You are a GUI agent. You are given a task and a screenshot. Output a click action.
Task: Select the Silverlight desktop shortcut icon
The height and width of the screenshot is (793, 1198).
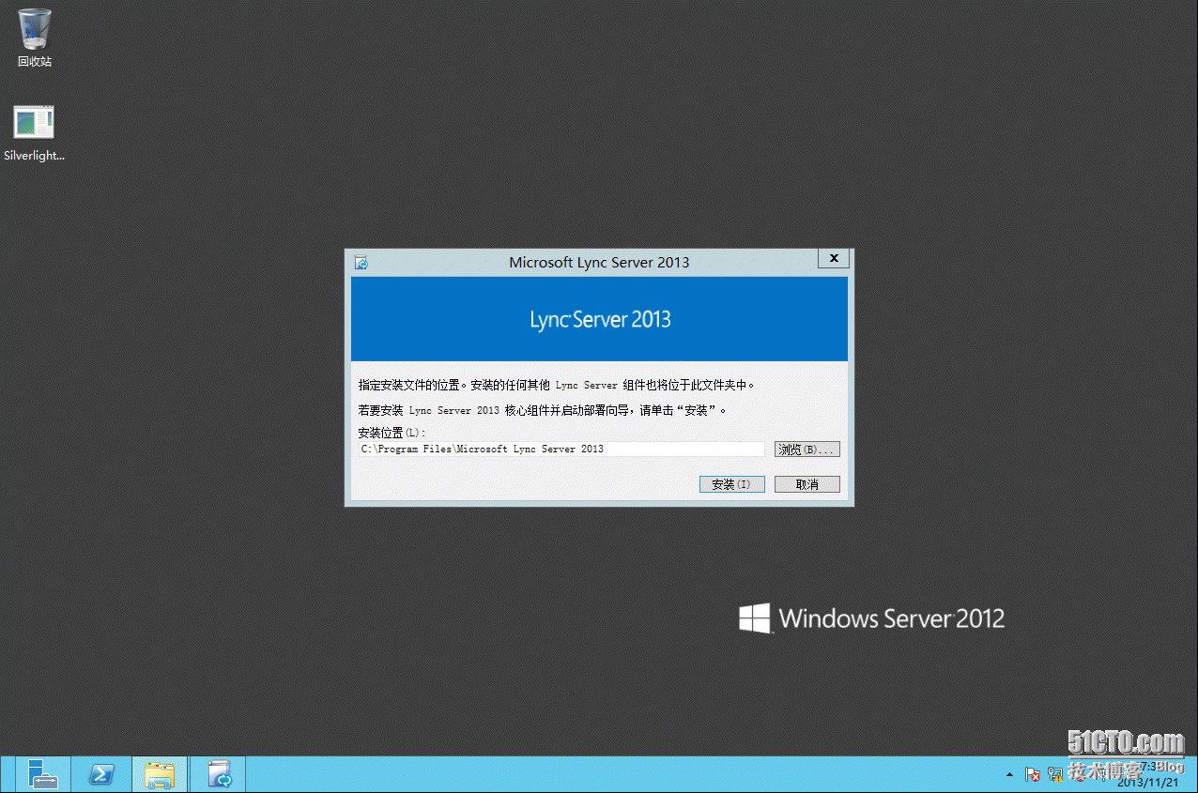[35, 133]
